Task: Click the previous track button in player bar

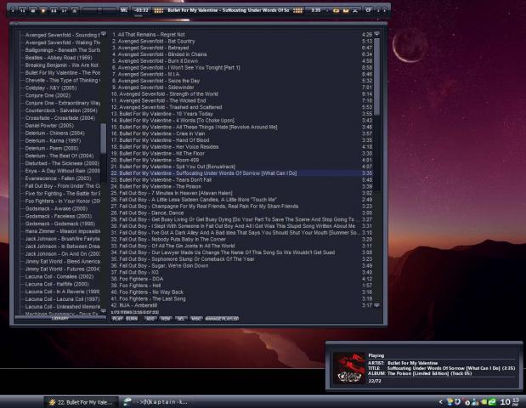Action: 22,11
